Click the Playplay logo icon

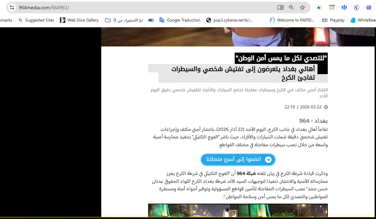pos(325,20)
